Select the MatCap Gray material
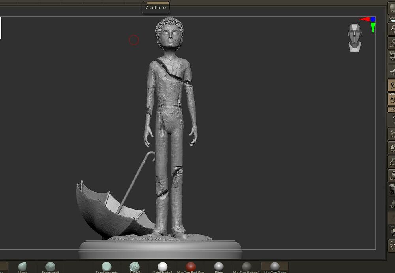Image resolution: width=395 pixels, height=273 pixels. [x=275, y=267]
